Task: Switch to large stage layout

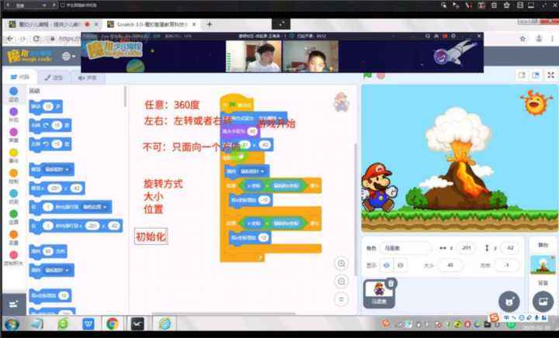Action: [536, 75]
